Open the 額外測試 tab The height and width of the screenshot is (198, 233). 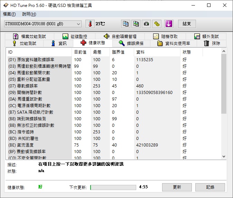(x=206, y=36)
